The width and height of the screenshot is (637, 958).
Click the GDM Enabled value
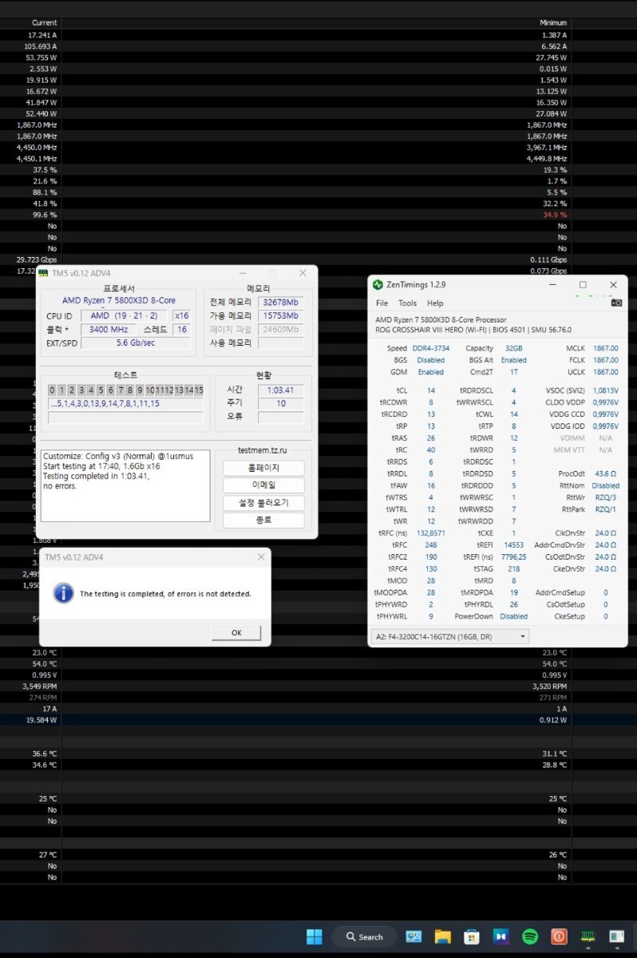(x=431, y=371)
